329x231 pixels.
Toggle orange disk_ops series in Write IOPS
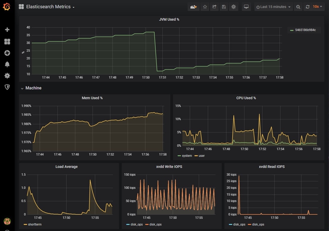(x=155, y=224)
